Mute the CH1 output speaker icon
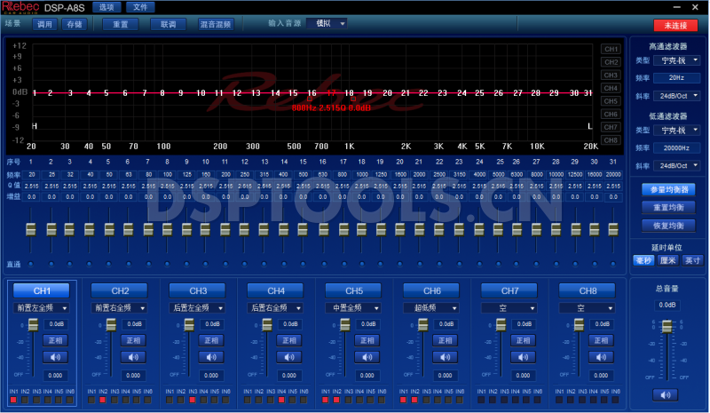The height and width of the screenshot is (413, 710). tap(55, 357)
